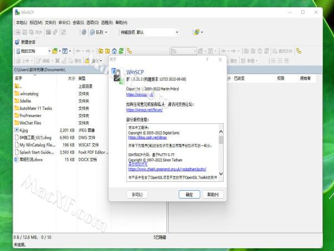Sort files by 大小 column header
Viewport: 334px width, 251px height.
tap(71, 79)
